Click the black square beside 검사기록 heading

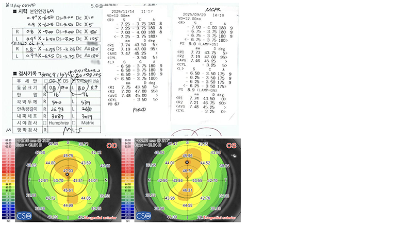point(15,74)
